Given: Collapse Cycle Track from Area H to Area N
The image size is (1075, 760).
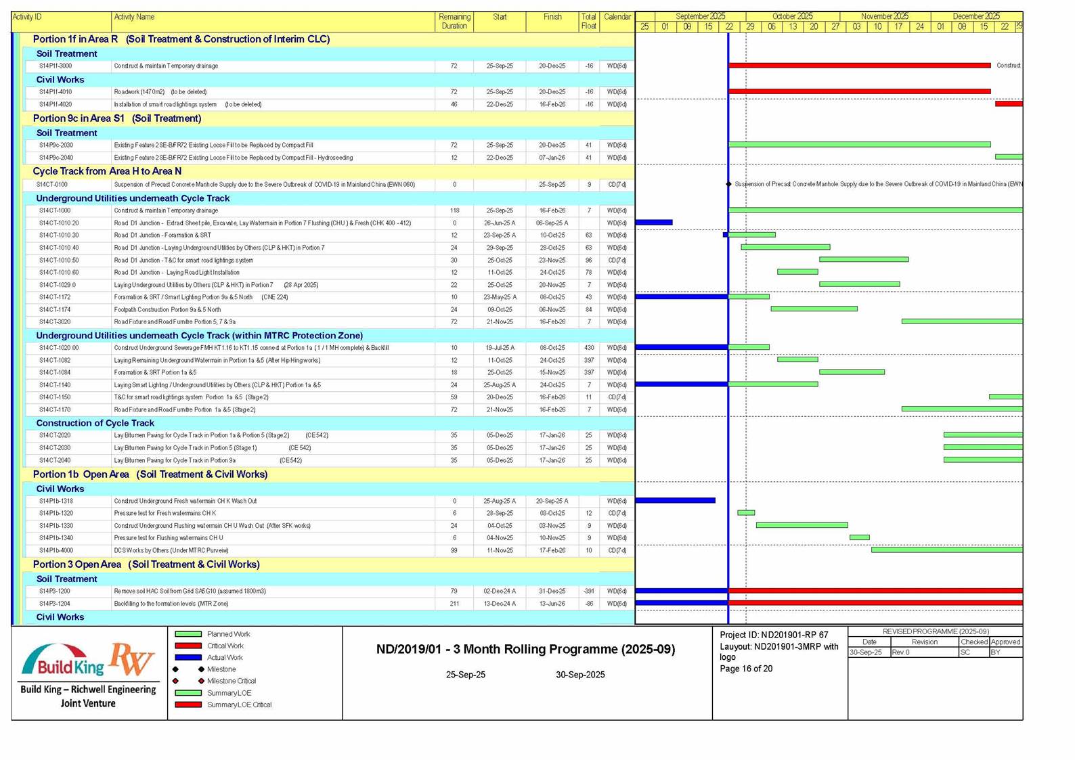Looking at the screenshot, I should [x=107, y=171].
